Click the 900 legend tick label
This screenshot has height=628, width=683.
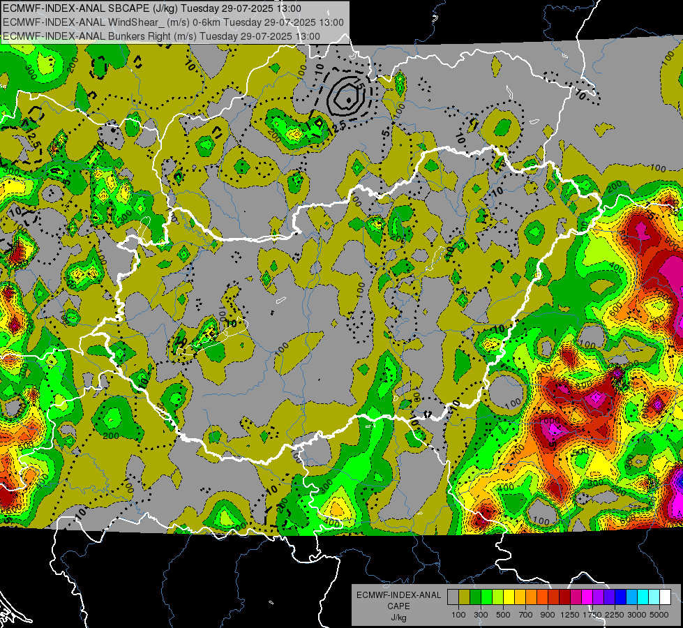pos(548,615)
